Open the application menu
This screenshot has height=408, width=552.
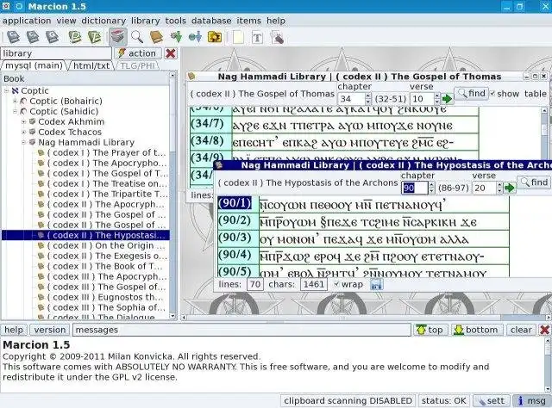pyautogui.click(x=27, y=21)
